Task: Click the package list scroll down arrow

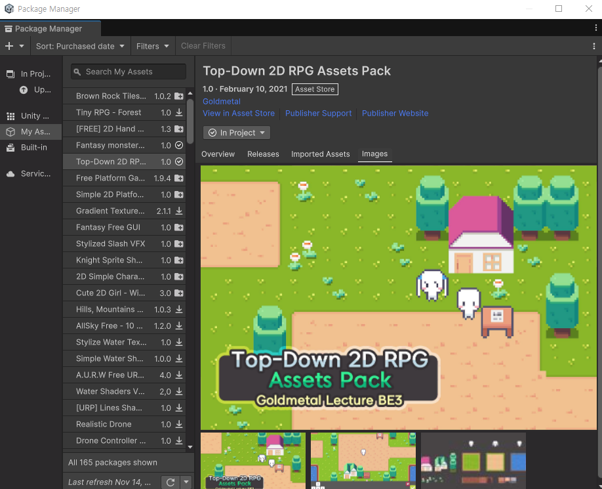Action: pyautogui.click(x=190, y=447)
